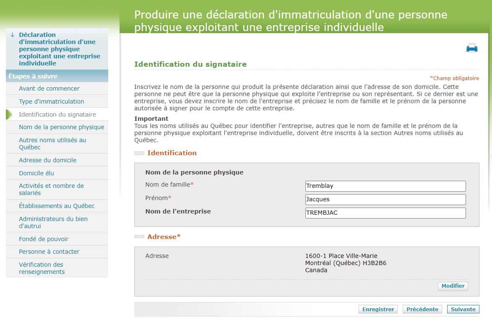This screenshot has width=492, height=320.
Task: Click the printer icon to print the page
Action: pos(471,47)
